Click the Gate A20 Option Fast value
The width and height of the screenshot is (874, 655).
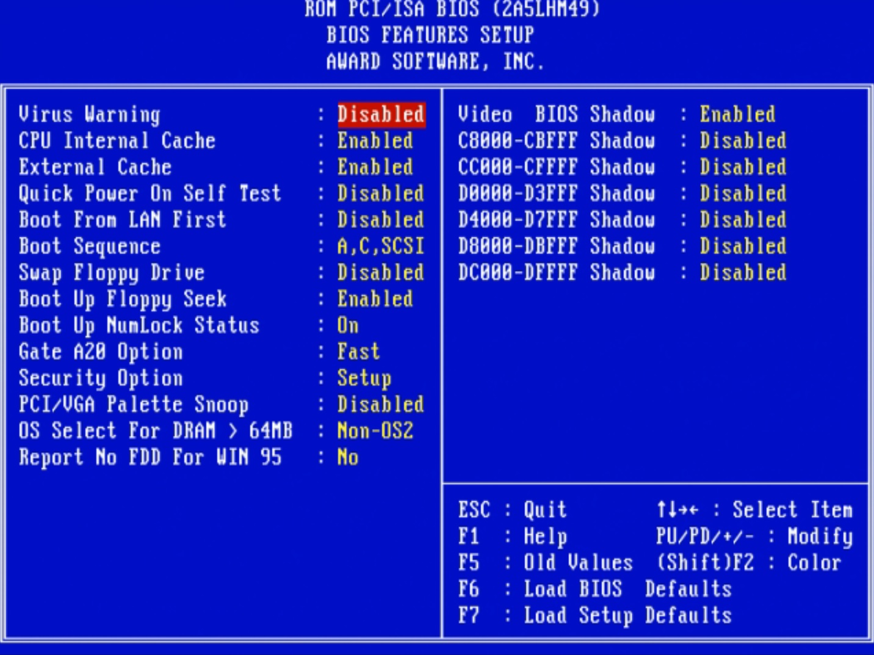coord(359,352)
